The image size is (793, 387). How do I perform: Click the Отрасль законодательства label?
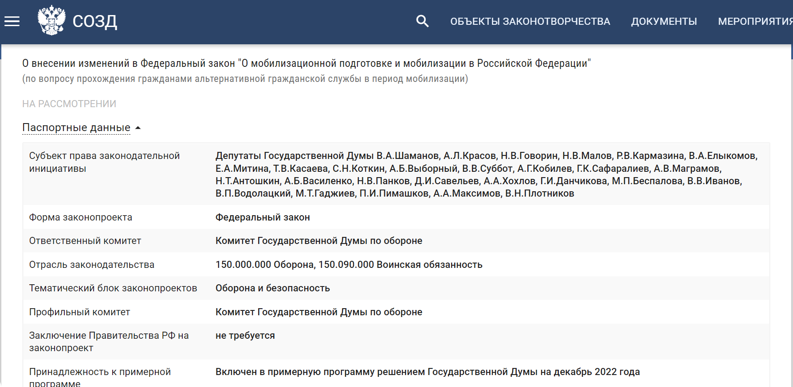(x=92, y=265)
